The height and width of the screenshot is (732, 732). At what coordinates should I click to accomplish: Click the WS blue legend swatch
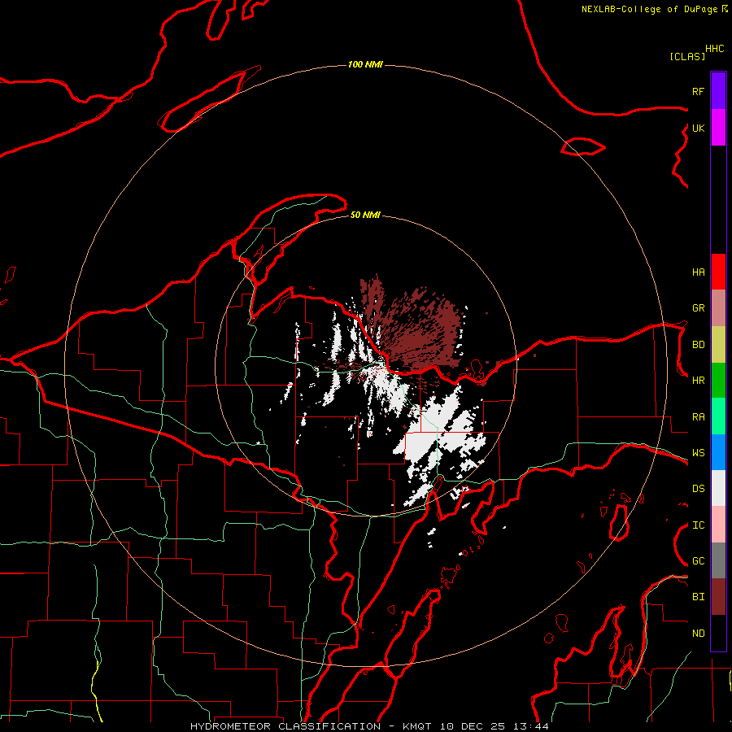pyautogui.click(x=718, y=452)
